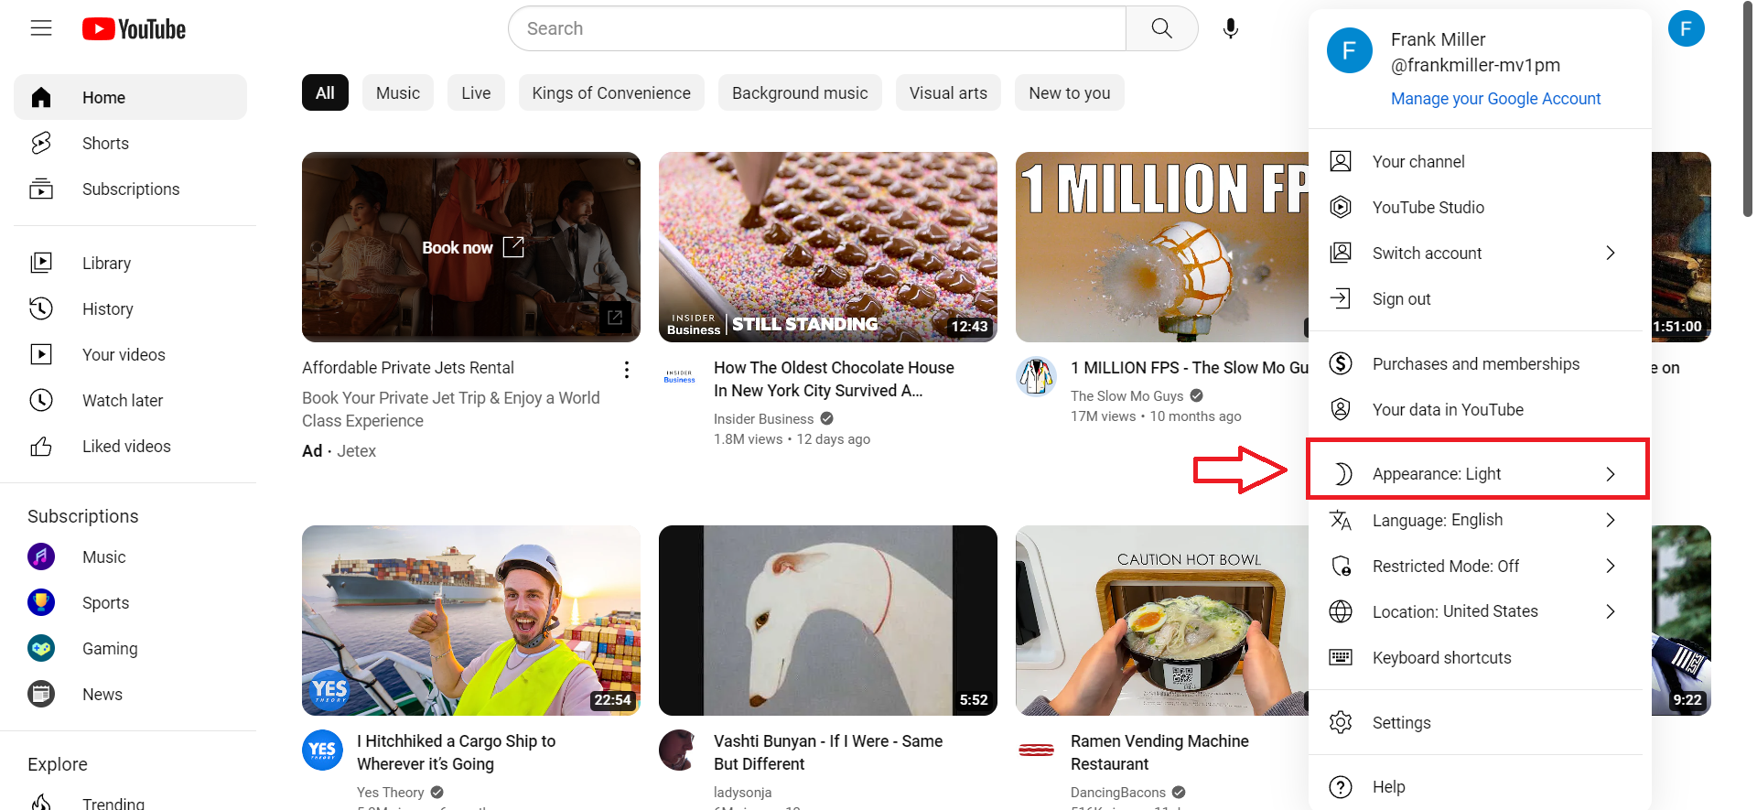This screenshot has width=1757, height=810.
Task: Open the 1 Million FPS video thumbnail
Action: click(1162, 247)
